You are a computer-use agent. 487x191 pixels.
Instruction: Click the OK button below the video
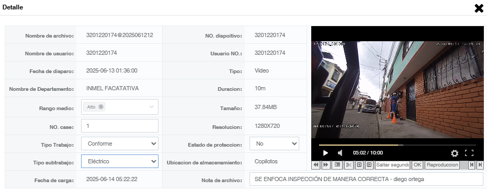[x=417, y=165]
